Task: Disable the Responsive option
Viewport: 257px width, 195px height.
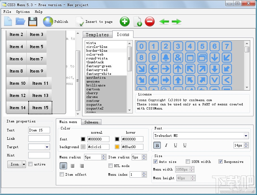Action: [220, 162]
